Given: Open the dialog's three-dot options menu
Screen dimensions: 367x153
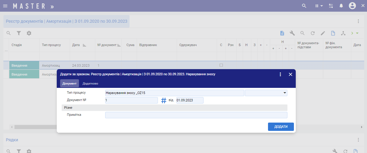Looking at the screenshot, I should pos(280,74).
